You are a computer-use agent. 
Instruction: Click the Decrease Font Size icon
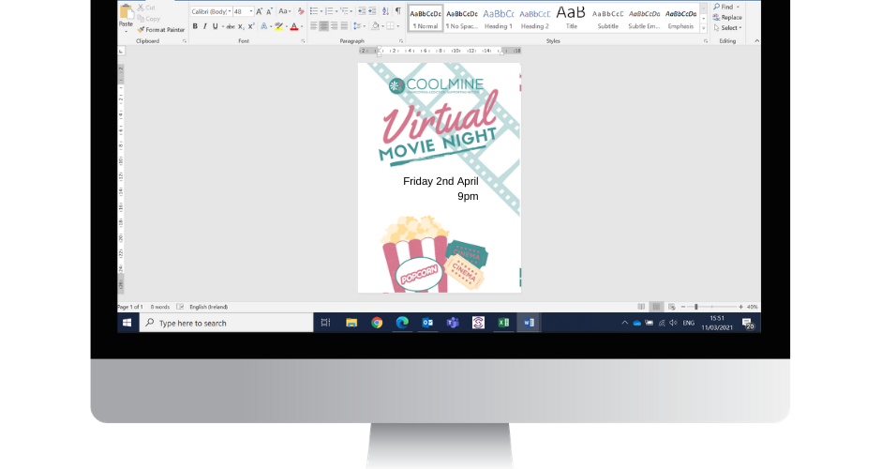coord(269,11)
